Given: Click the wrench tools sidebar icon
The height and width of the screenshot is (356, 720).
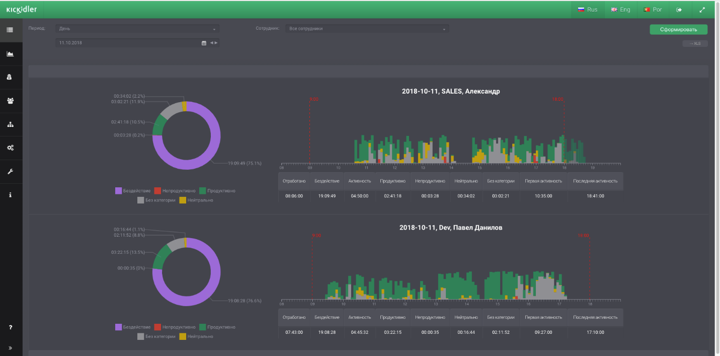Looking at the screenshot, I should (10, 172).
